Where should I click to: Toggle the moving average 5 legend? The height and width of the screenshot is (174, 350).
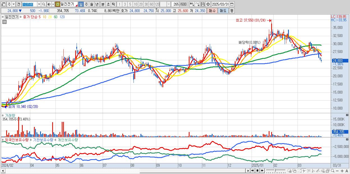point(40,17)
